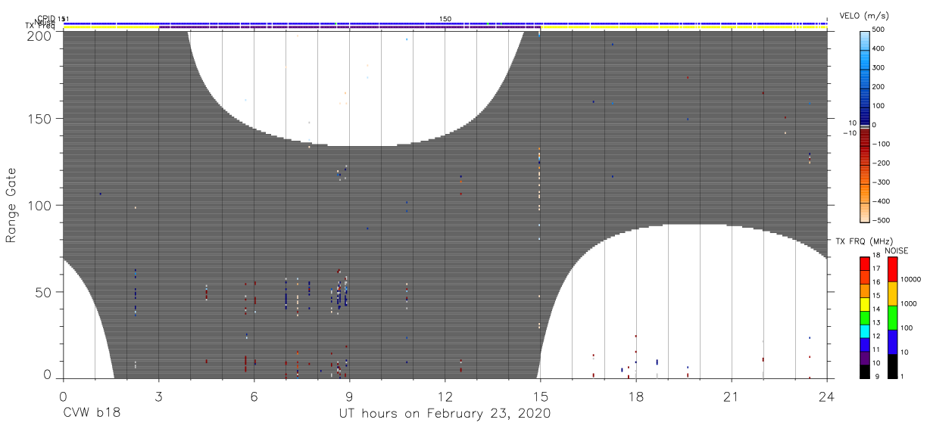
Task: Click the '3' hour tick on the x-axis
Action: coord(158,396)
